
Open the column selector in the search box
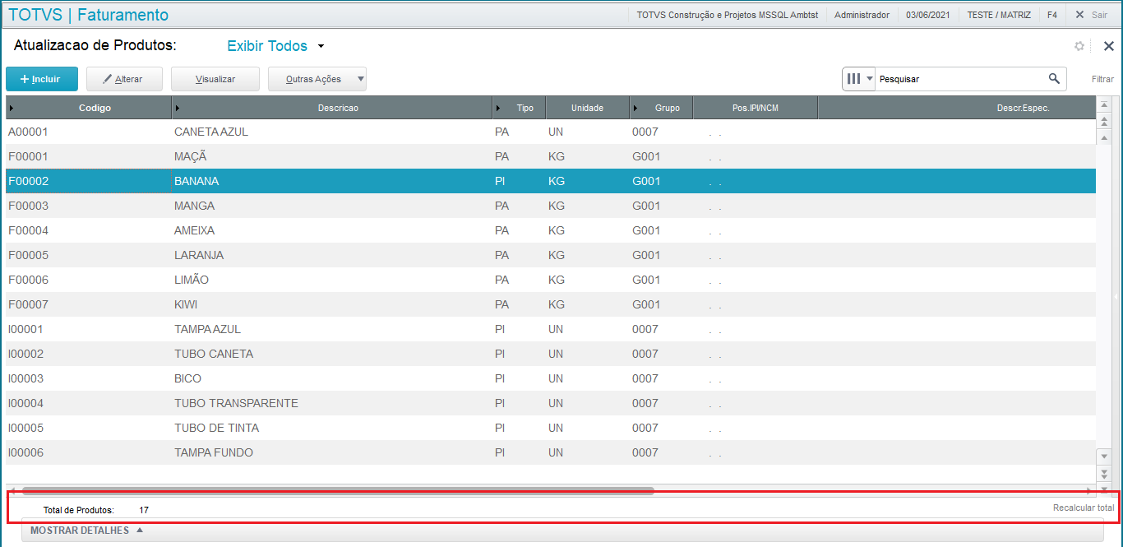(x=859, y=79)
